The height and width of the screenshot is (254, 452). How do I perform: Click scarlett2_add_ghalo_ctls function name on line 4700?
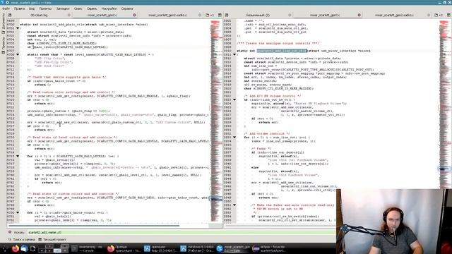point(63,25)
